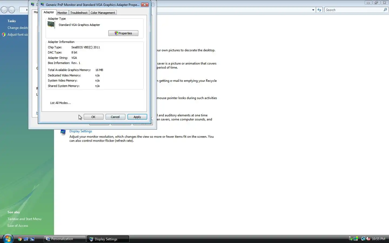389x243 pixels.
Task: Click the 'Standard VGA Graphics Adapter' text
Action: (x=79, y=25)
